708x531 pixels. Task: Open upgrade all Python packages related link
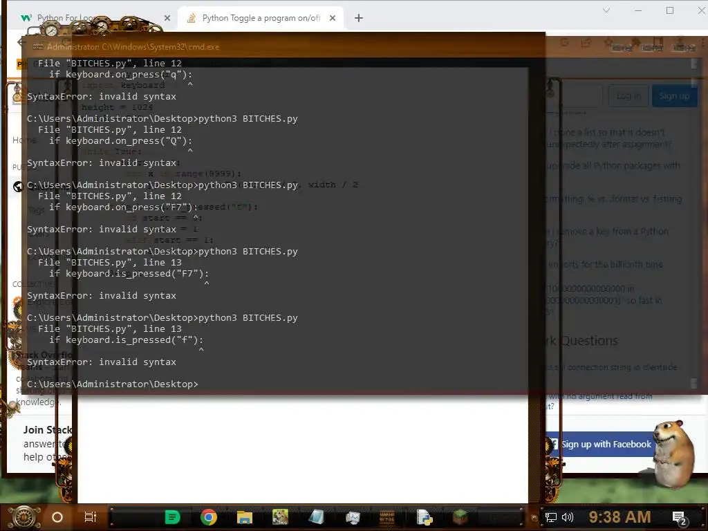point(614,166)
